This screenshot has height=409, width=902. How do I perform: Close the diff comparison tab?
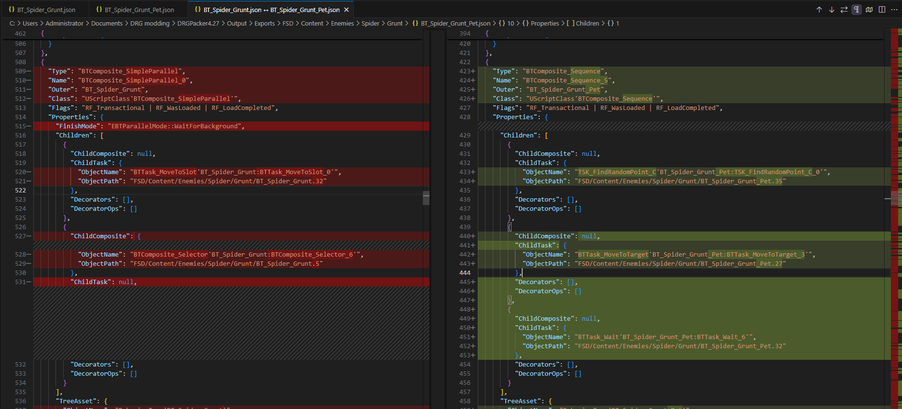(346, 10)
